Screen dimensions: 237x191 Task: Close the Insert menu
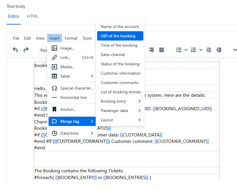[x=54, y=38]
